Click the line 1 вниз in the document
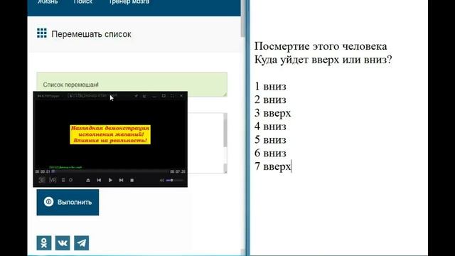Viewport: 455px width, 256px height. click(270, 87)
